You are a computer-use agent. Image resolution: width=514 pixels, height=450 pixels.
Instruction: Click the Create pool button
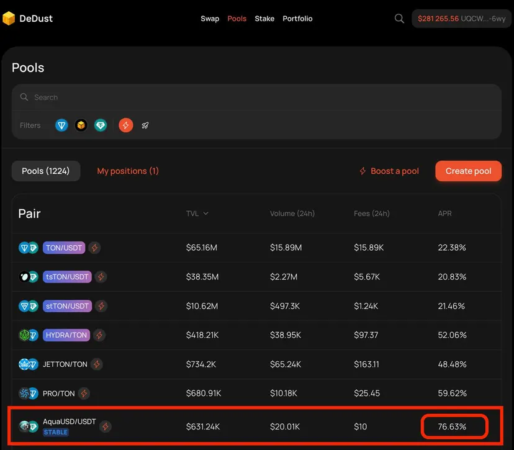pos(468,171)
